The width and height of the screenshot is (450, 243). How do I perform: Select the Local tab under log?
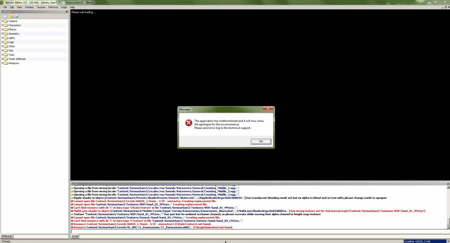(x=75, y=236)
